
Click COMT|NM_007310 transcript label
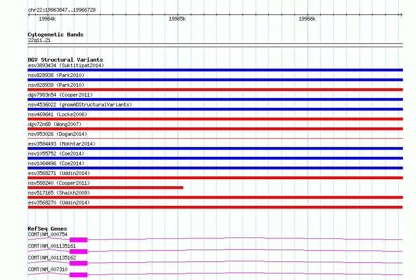coord(48,269)
